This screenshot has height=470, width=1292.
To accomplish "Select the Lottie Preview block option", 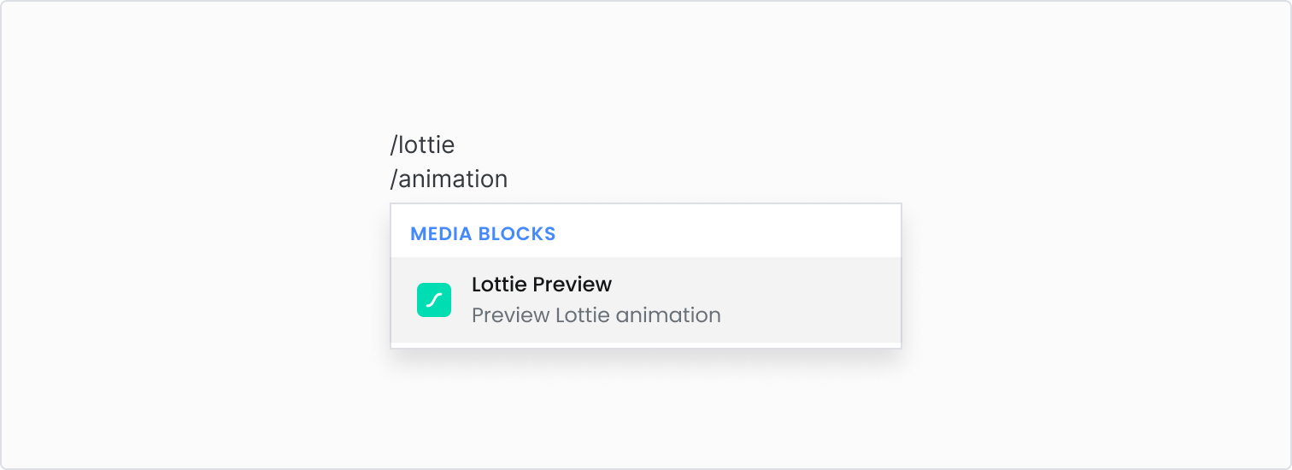I will tap(646, 300).
